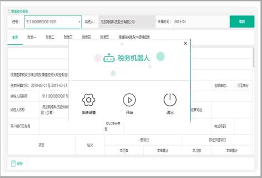Image resolution: width=262 pixels, height=178 pixels.
Task: Switch to the 附表三 tab
Action: pos(68,37)
